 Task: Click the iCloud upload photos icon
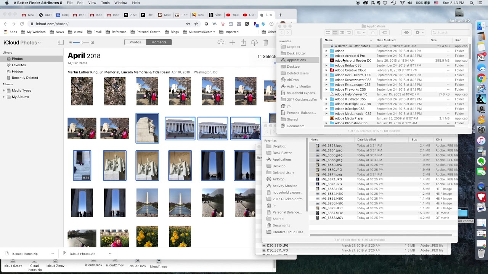click(x=221, y=42)
